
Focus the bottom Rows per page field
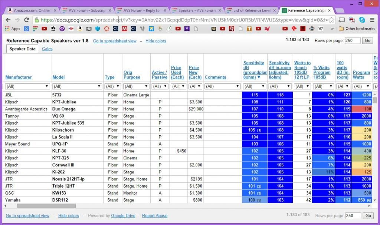coord(353,216)
